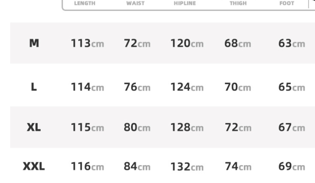Viewport: 315px width, 183px height.
Task: Choose the XXL size row label
Action: [34, 166]
